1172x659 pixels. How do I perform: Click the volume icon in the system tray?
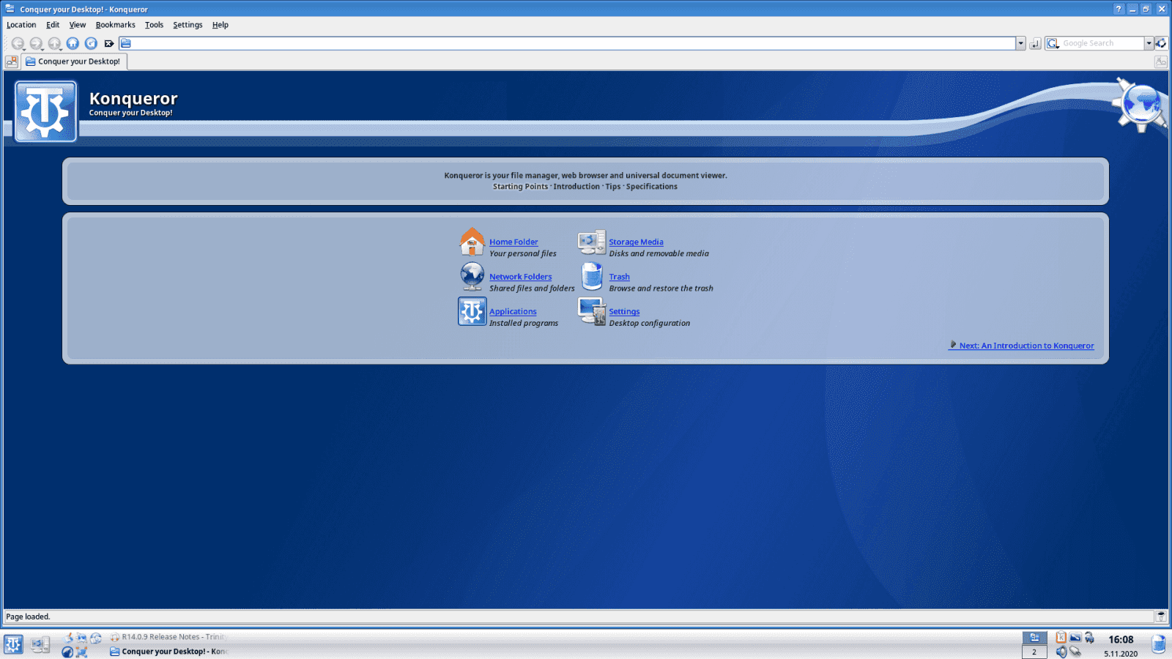tap(1062, 650)
